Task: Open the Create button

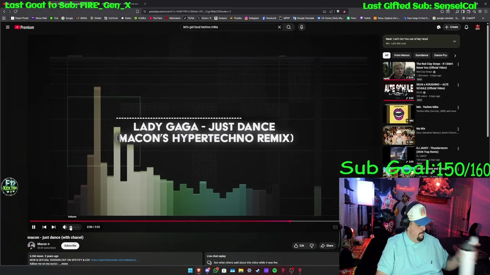Action: click(451, 27)
